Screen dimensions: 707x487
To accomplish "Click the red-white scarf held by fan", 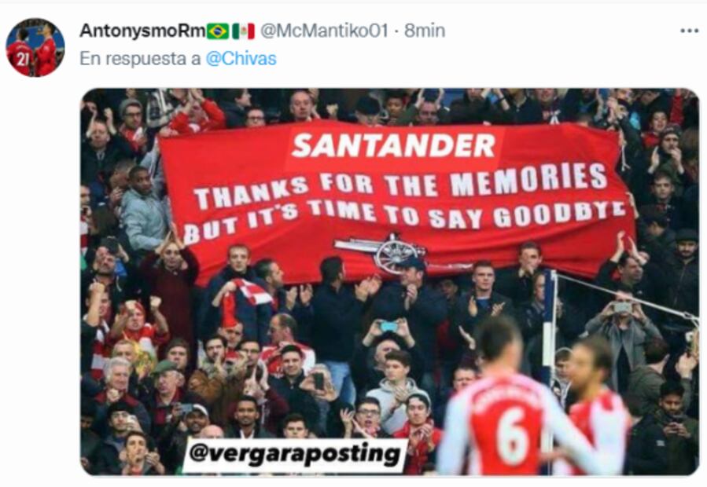I will point(244,299).
